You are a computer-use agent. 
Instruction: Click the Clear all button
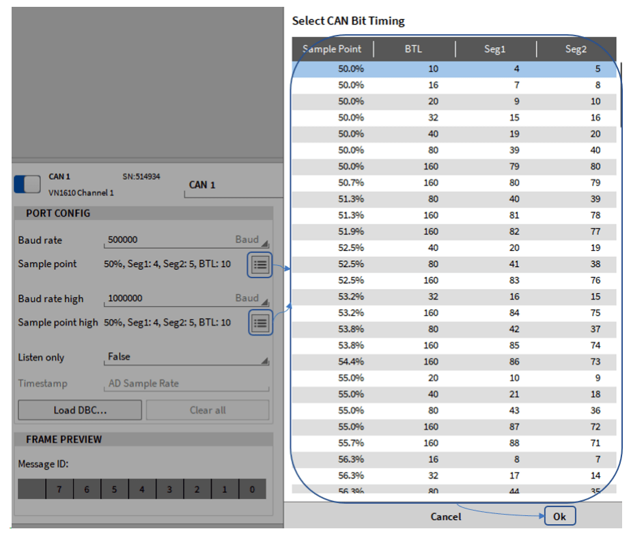208,410
